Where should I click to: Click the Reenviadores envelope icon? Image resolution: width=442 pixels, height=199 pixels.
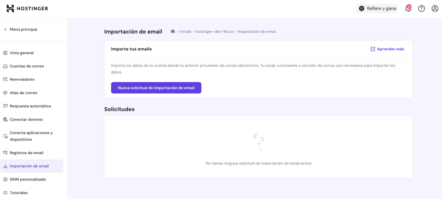coord(5,79)
